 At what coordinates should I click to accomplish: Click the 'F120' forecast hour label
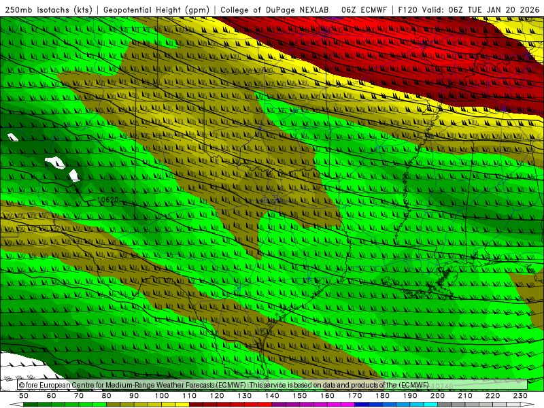(x=408, y=10)
